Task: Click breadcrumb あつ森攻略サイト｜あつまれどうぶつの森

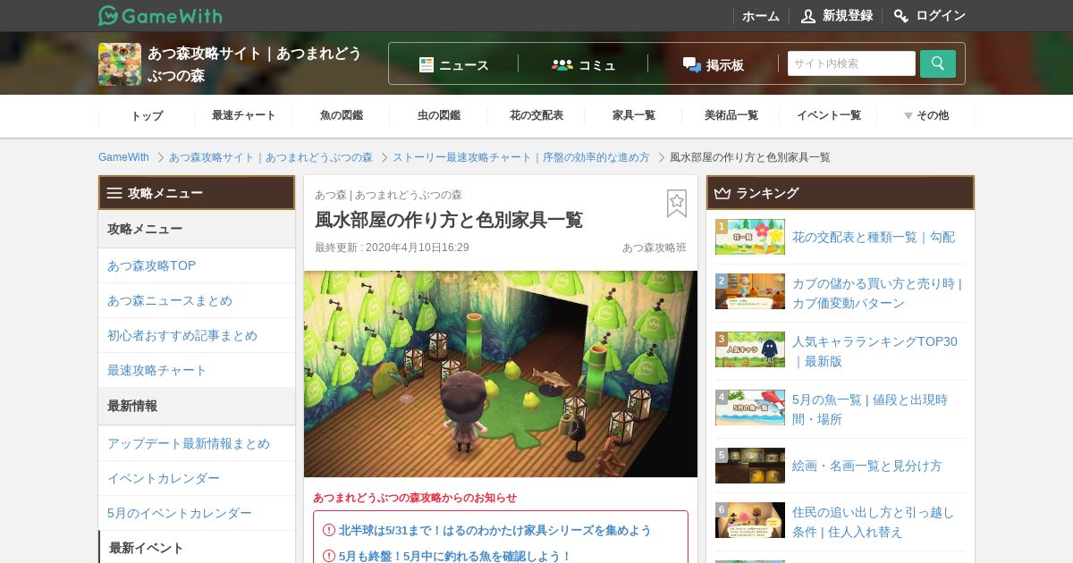Action: (x=270, y=157)
